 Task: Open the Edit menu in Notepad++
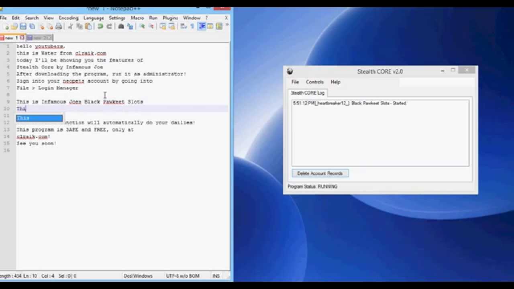(16, 18)
